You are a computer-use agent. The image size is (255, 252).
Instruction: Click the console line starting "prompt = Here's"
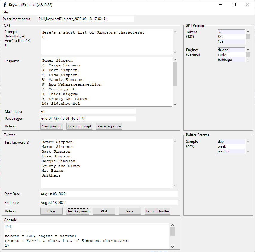pos(67,241)
